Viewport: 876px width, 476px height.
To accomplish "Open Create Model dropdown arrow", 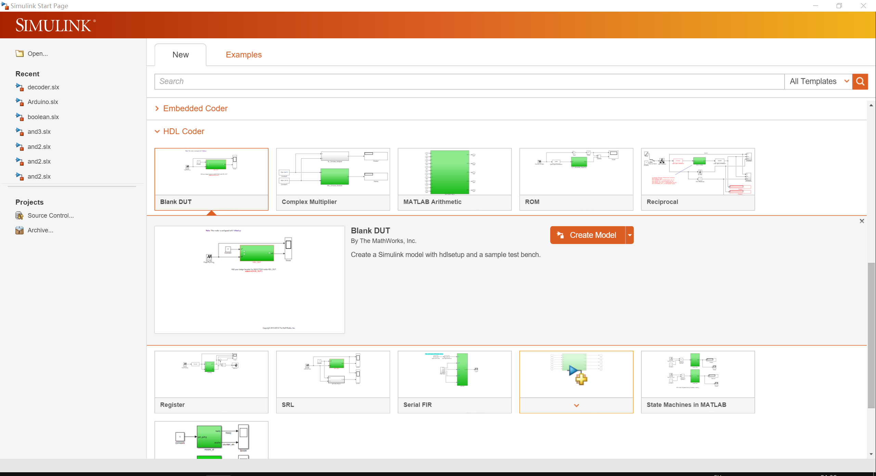I will tap(630, 235).
